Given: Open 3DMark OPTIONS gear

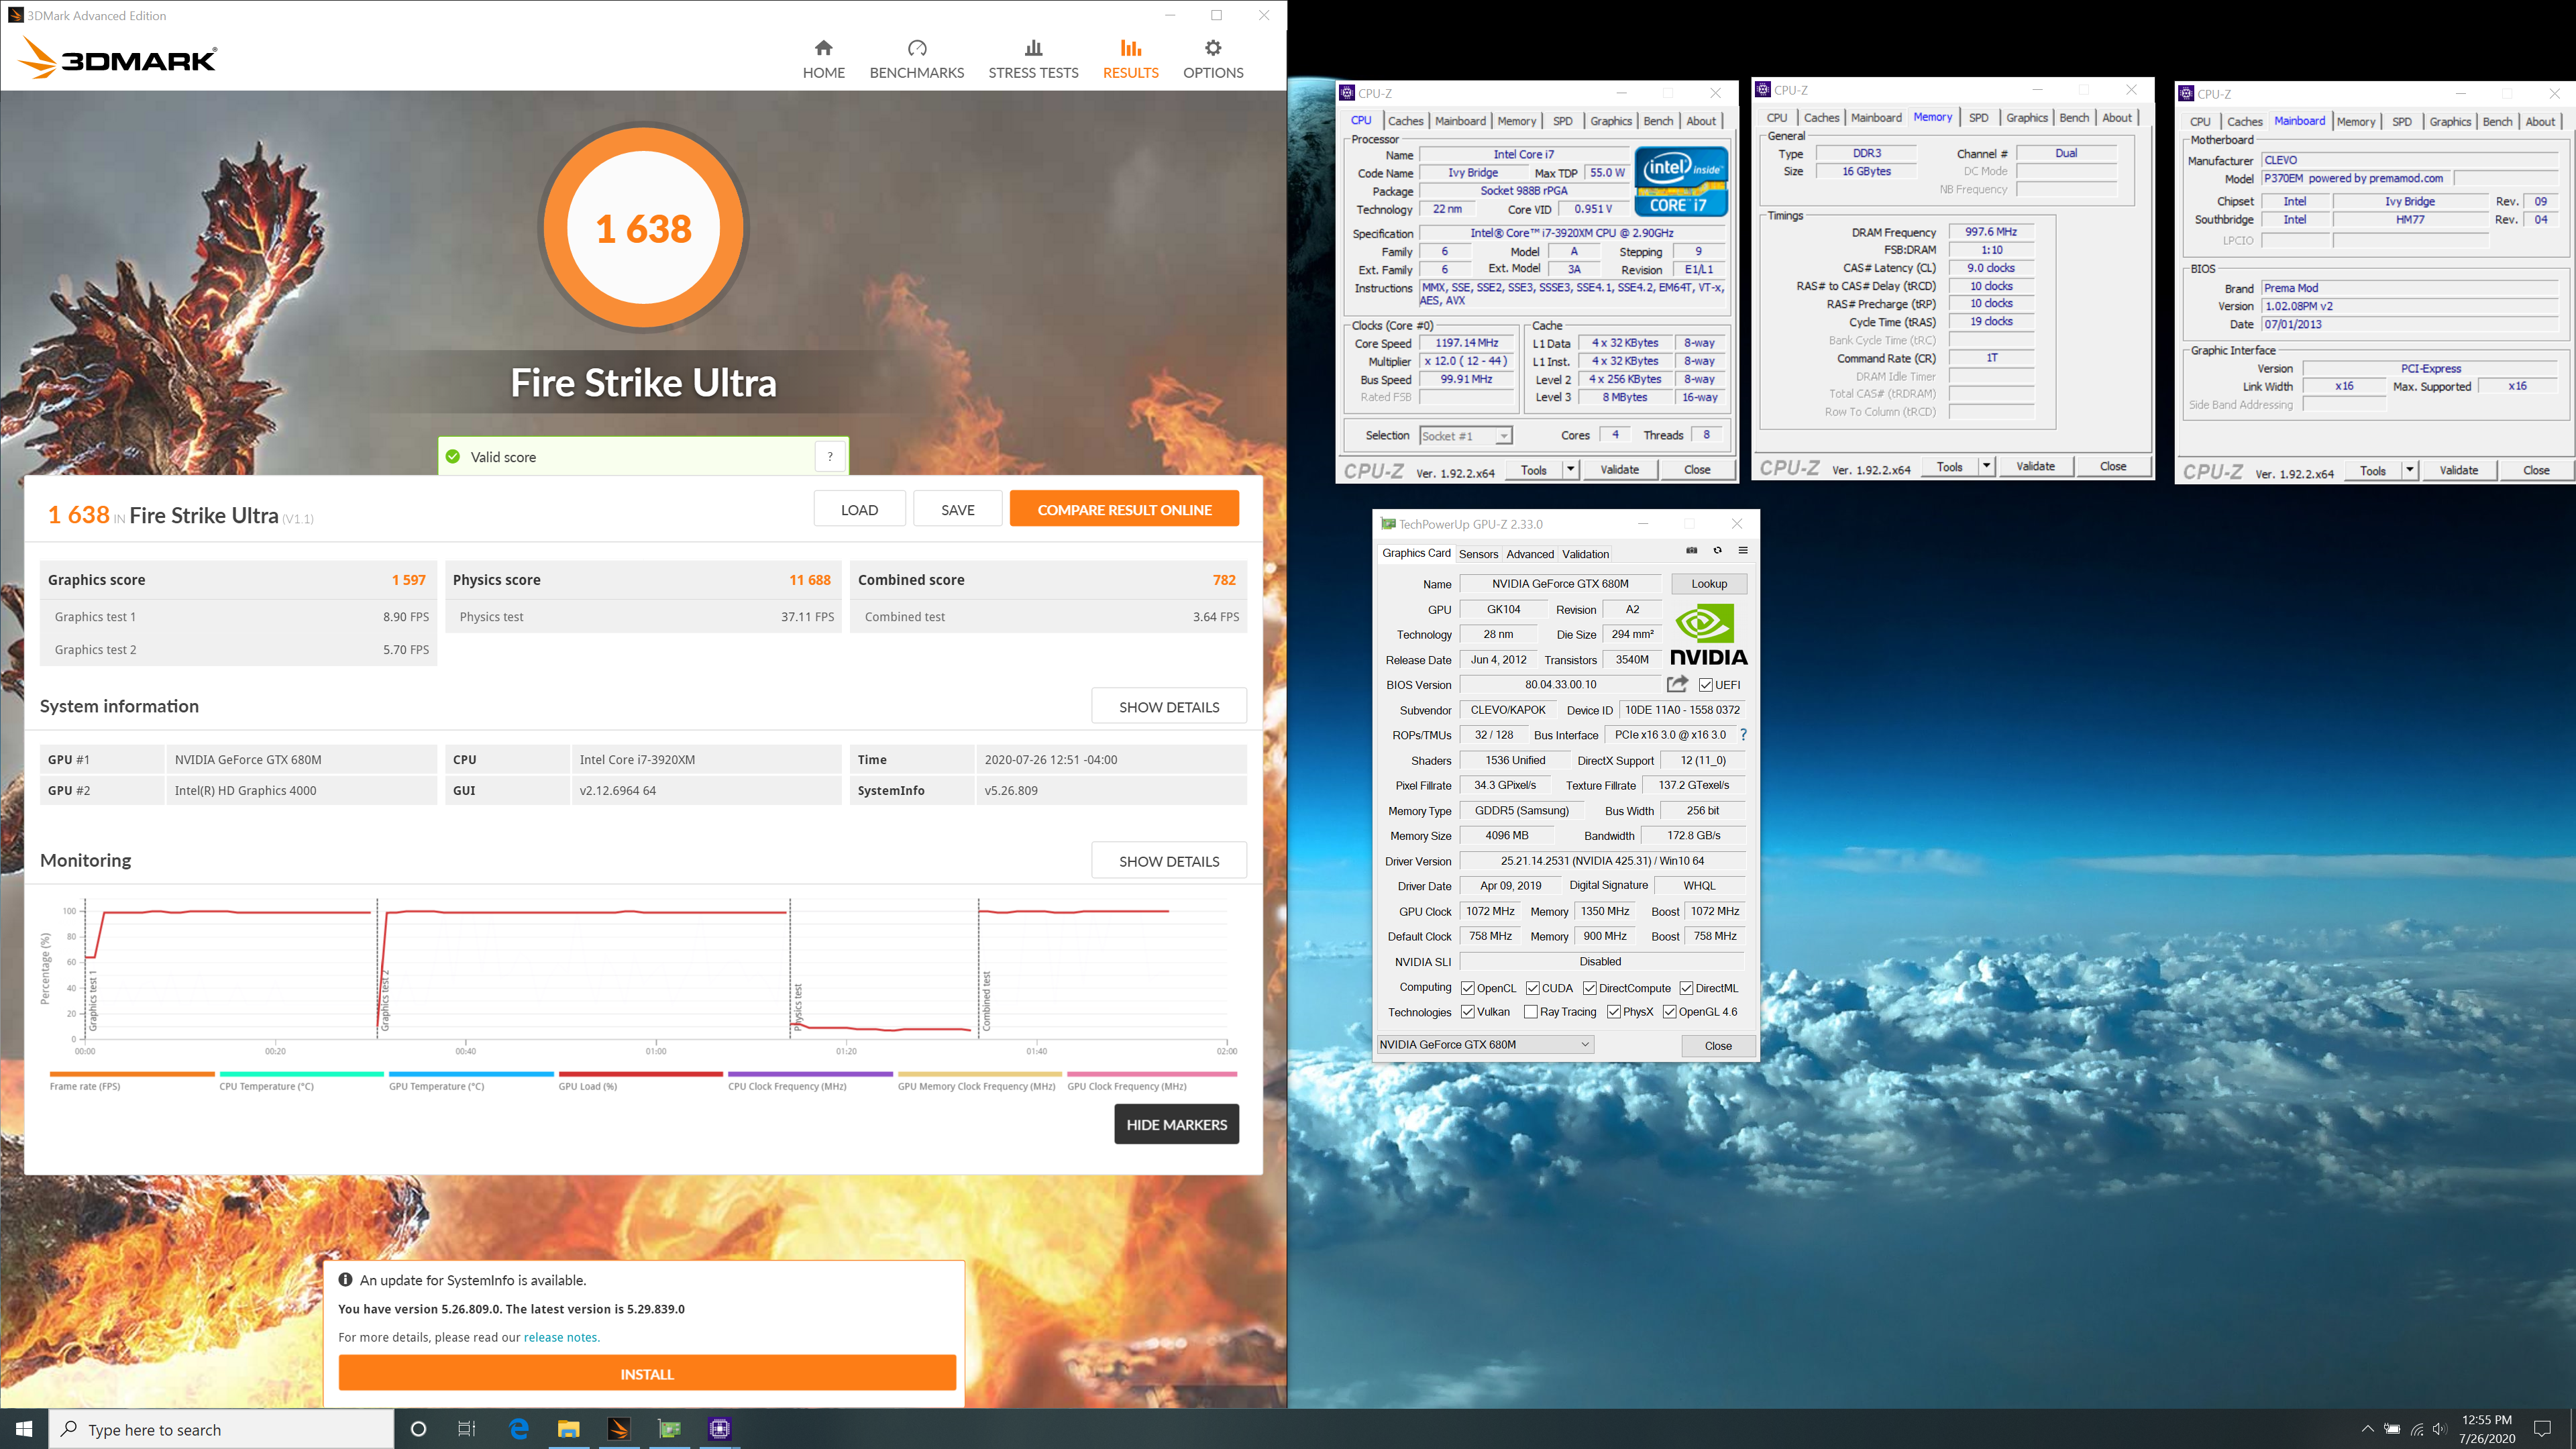Looking at the screenshot, I should 1213,48.
